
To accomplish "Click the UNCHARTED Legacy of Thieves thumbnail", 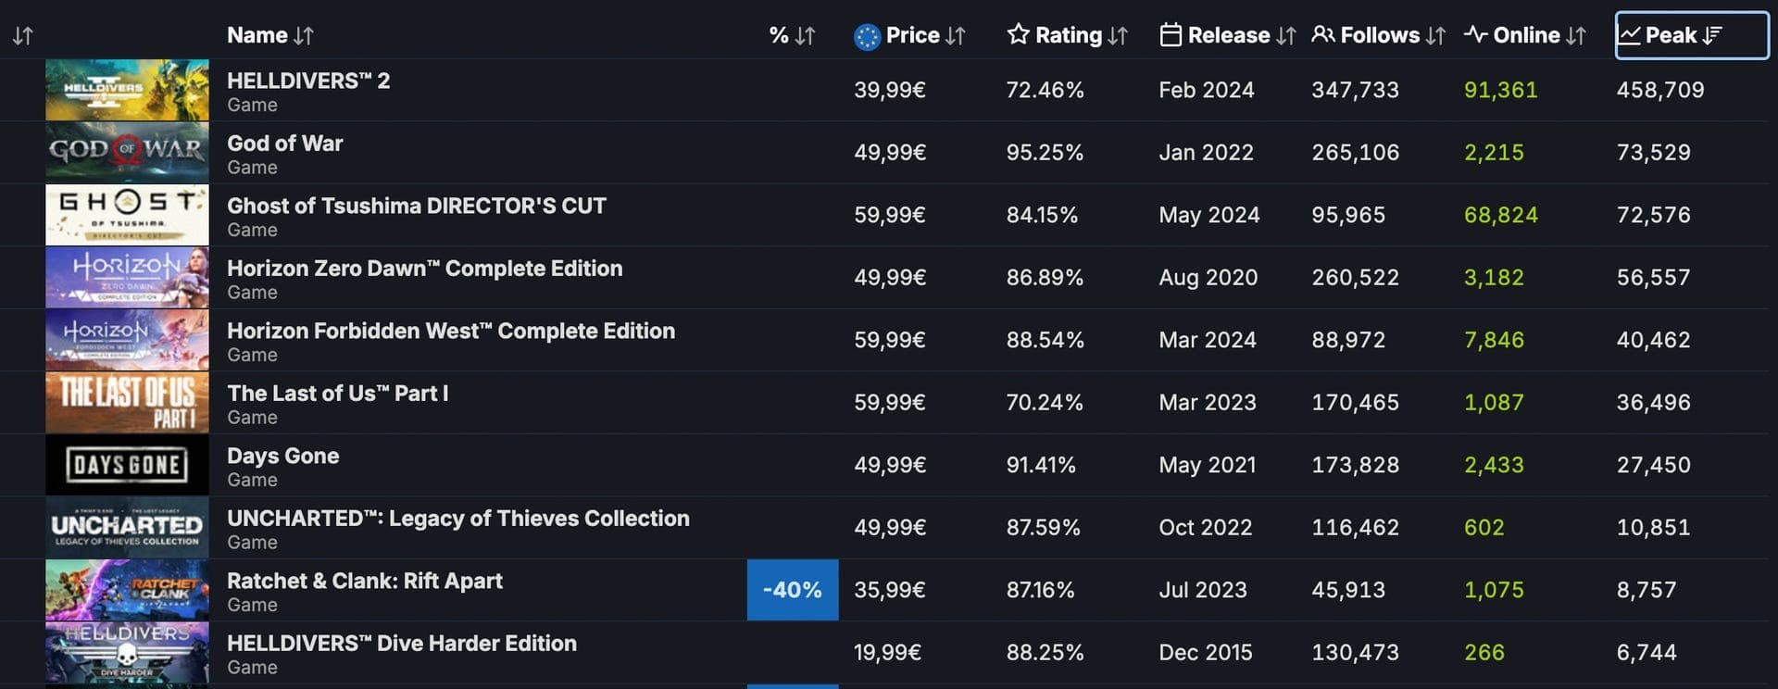I will click(x=127, y=528).
